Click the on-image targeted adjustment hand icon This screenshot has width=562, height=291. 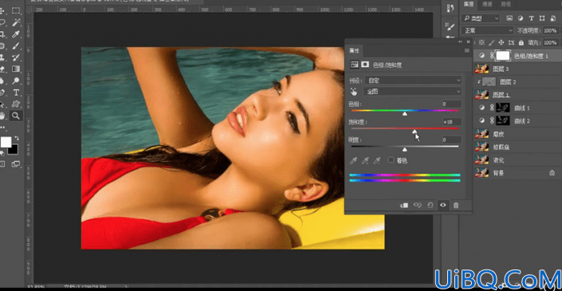coord(354,92)
